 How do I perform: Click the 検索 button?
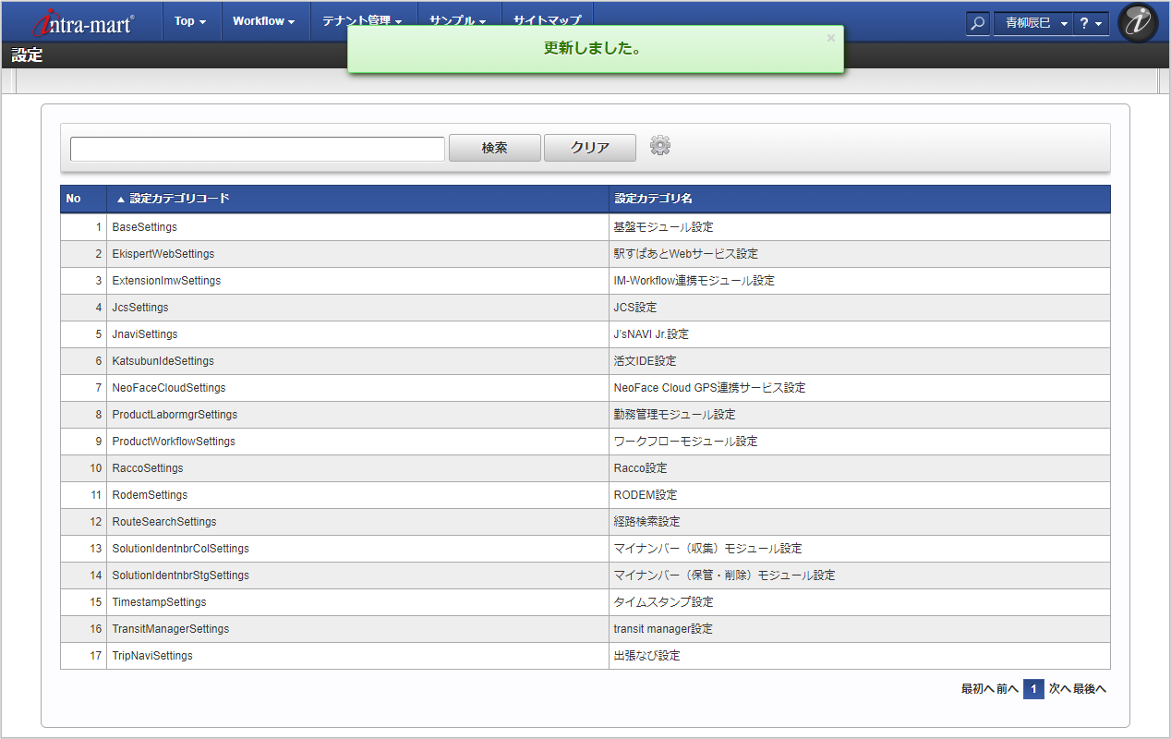click(495, 148)
